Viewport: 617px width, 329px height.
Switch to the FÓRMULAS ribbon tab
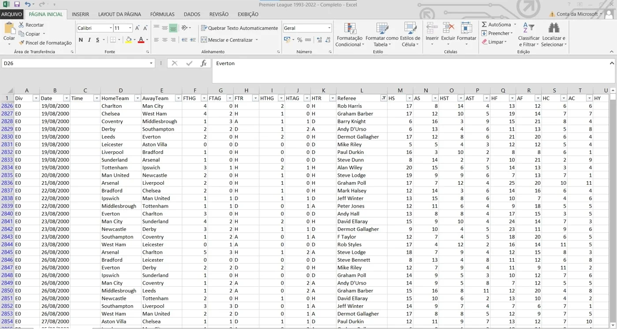(162, 14)
